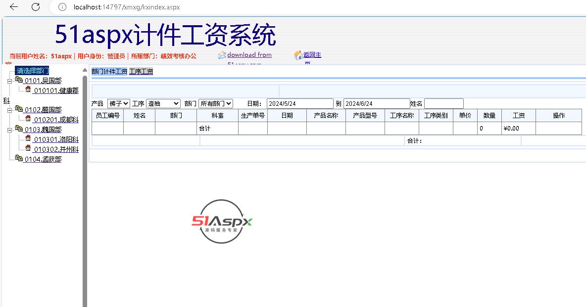
Task: Click the 日期 column header in table
Action: (x=287, y=115)
